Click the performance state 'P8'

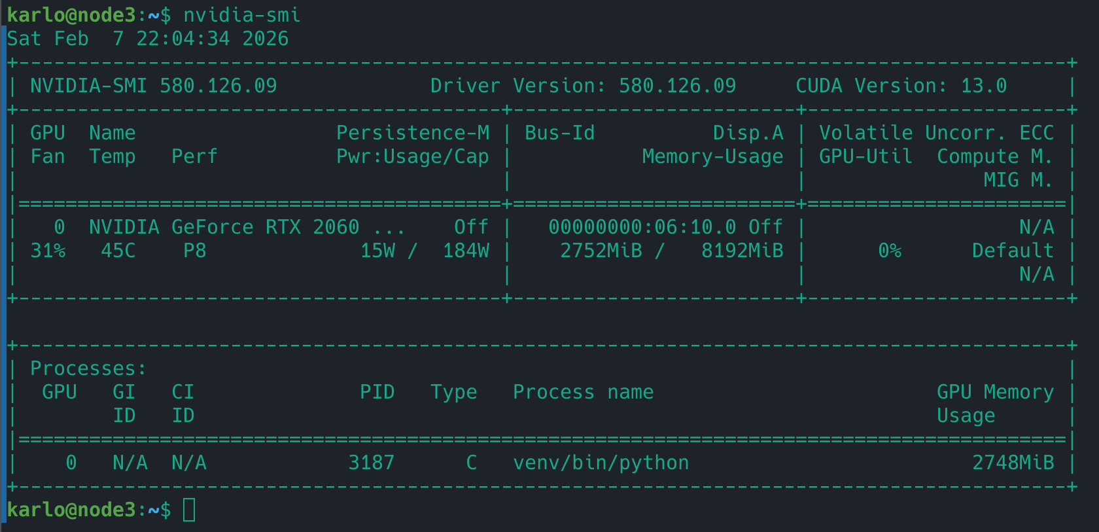point(195,251)
